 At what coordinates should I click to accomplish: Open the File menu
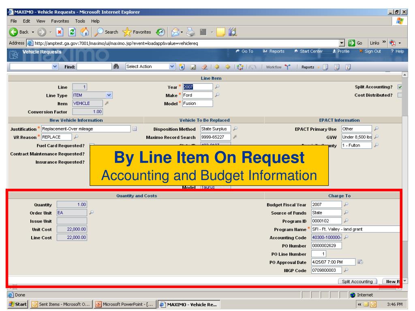(x=13, y=21)
